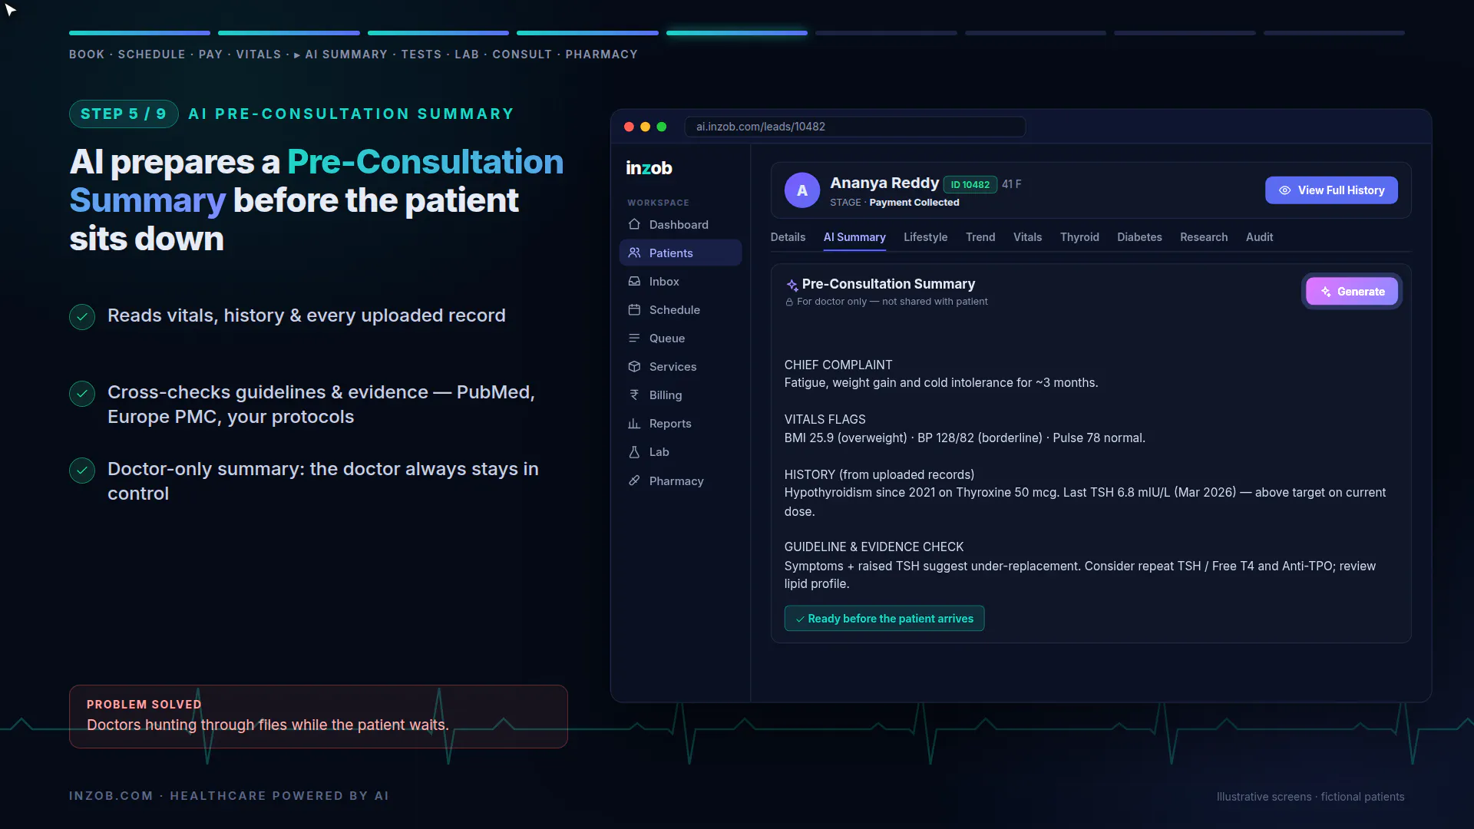The height and width of the screenshot is (829, 1474).
Task: Click the fifth highlighted progress bar segment
Action: [736, 33]
